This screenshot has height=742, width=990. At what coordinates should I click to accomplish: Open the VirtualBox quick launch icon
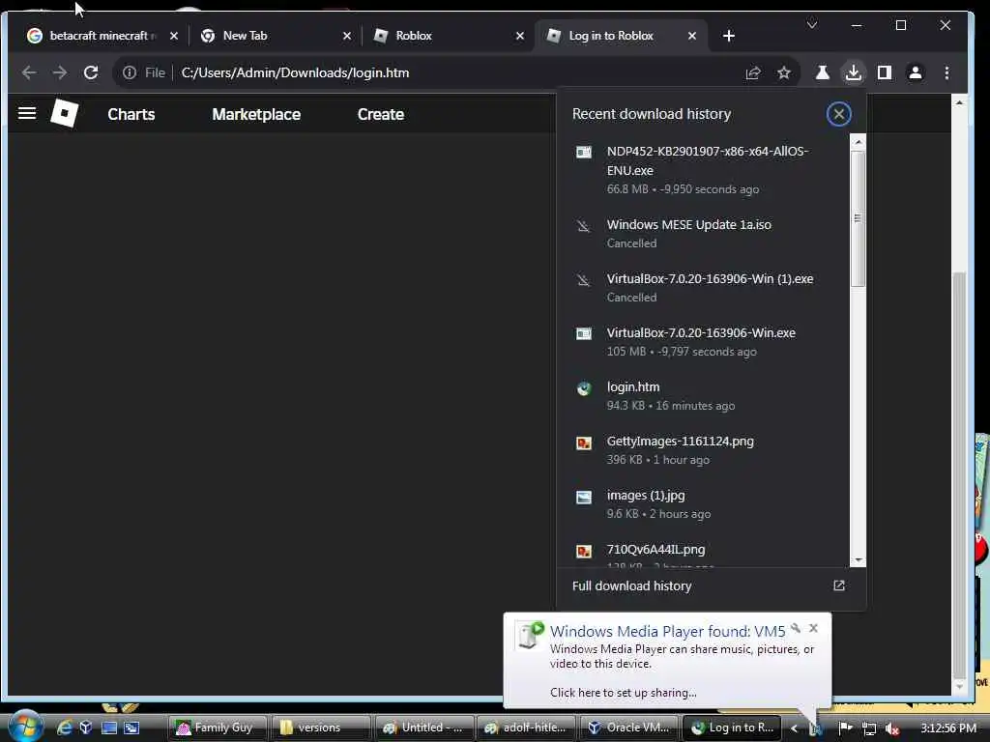(x=86, y=728)
